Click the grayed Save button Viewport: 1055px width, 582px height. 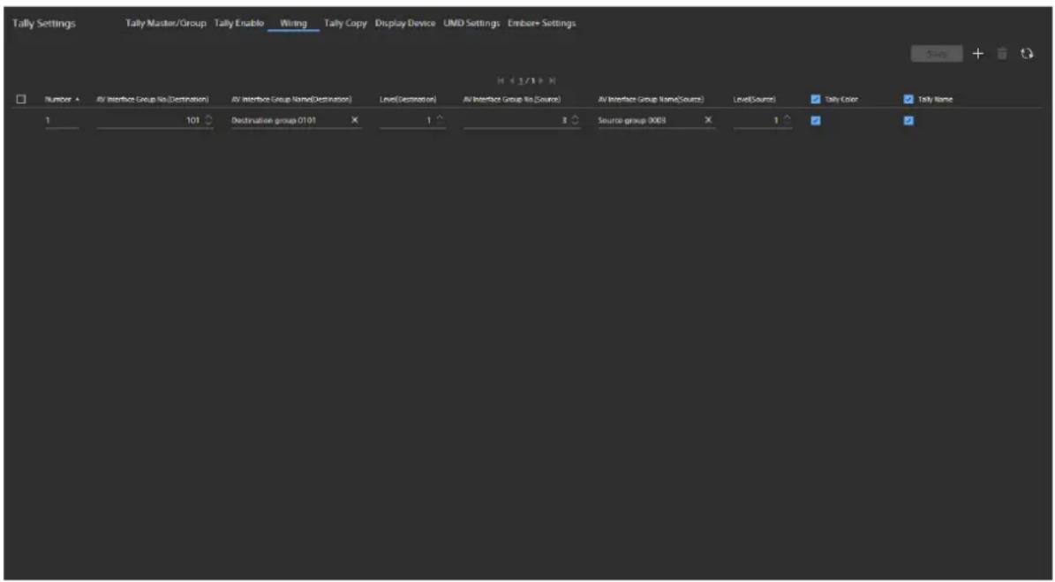coord(937,54)
